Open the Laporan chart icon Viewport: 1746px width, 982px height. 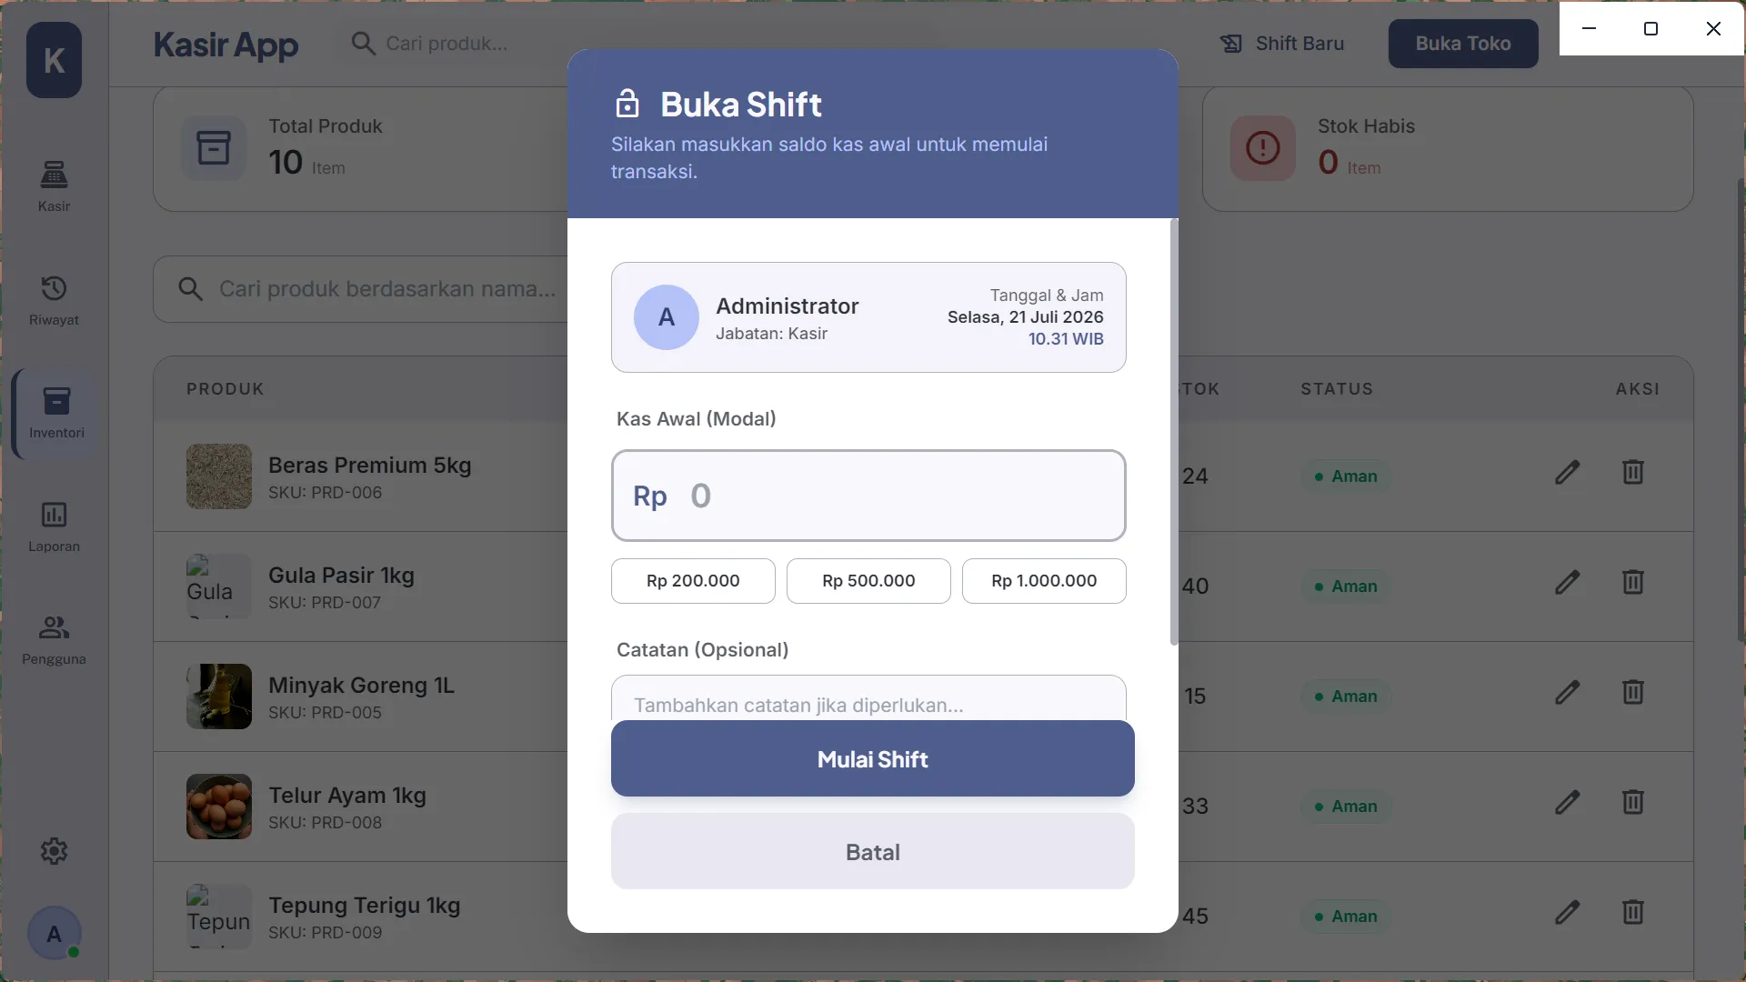[x=54, y=515]
